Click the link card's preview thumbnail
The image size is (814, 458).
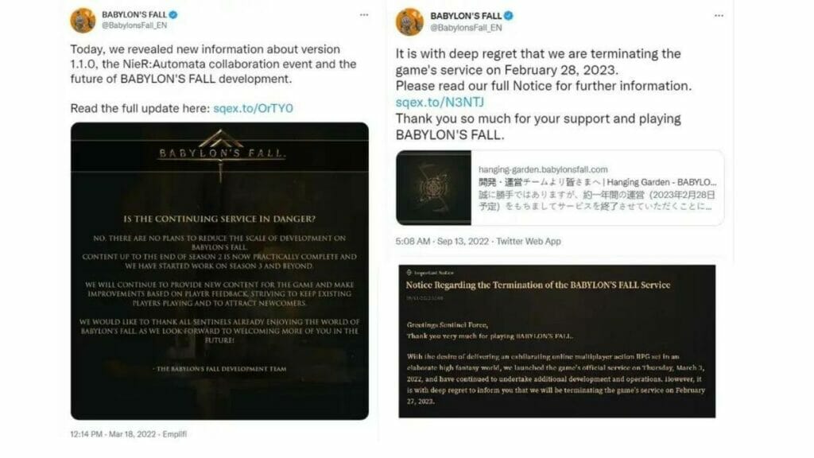pyautogui.click(x=433, y=188)
